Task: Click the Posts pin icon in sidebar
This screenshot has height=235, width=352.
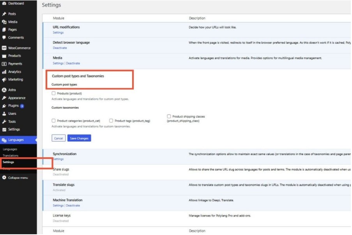Action: click(4, 14)
